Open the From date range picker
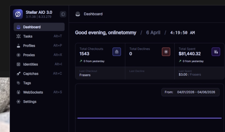Screen dimensions: 225x132 click(190, 92)
